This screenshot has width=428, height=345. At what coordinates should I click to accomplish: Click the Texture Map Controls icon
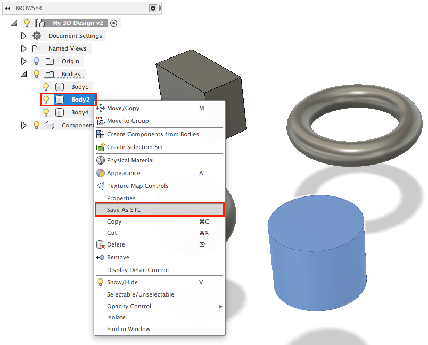(100, 186)
